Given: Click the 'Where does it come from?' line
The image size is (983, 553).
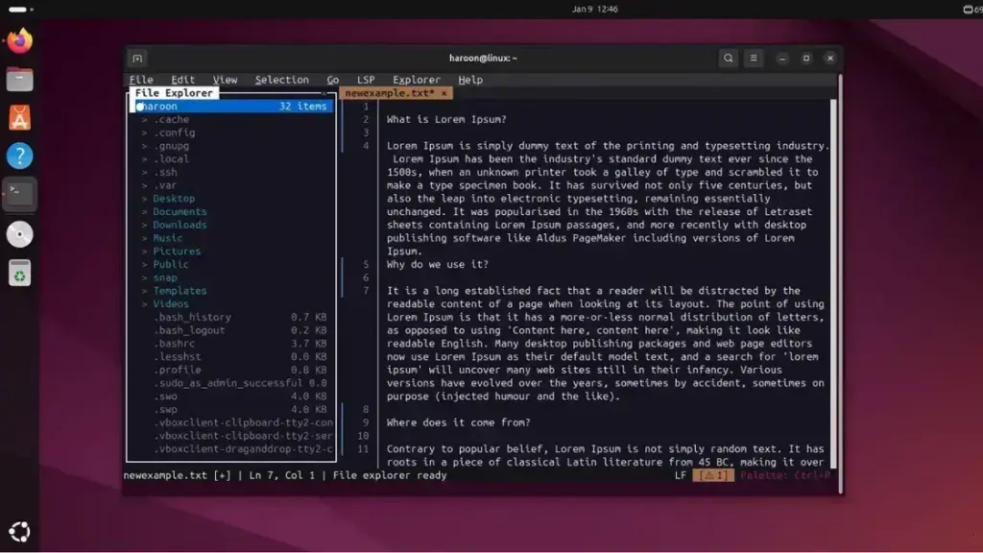Looking at the screenshot, I should pos(458,422).
